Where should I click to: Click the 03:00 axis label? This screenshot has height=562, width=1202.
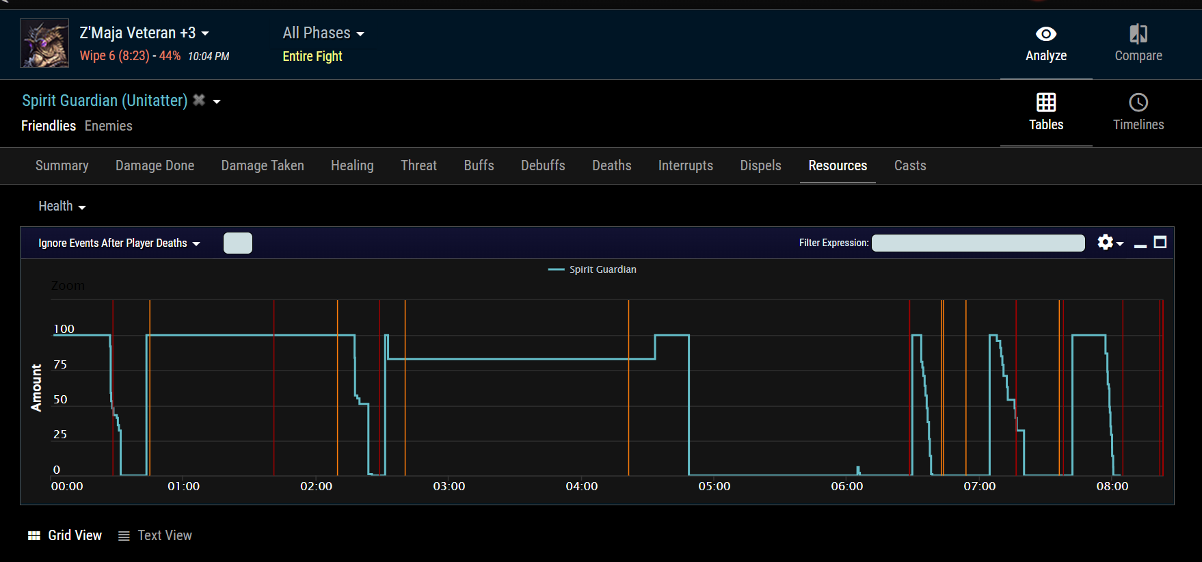pyautogui.click(x=449, y=486)
